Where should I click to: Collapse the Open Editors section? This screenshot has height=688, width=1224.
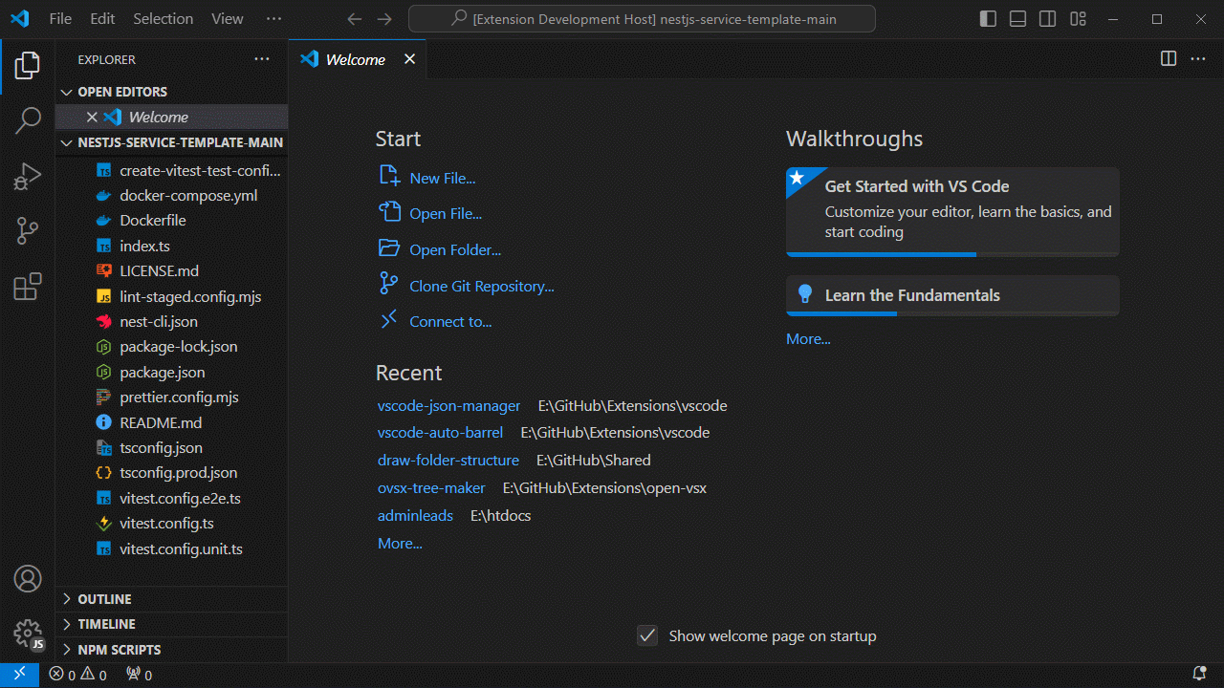click(x=172, y=92)
